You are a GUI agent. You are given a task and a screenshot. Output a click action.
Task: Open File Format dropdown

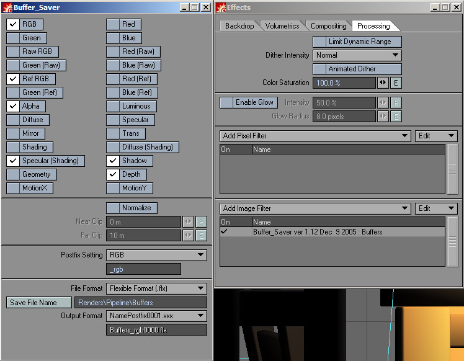pos(156,288)
